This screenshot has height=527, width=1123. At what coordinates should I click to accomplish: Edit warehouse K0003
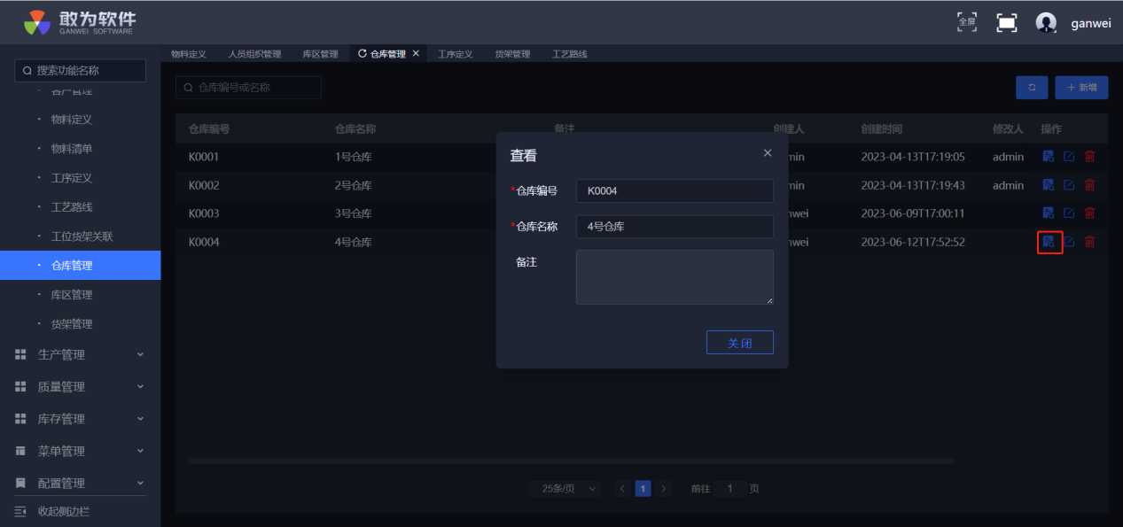pyautogui.click(x=1069, y=213)
